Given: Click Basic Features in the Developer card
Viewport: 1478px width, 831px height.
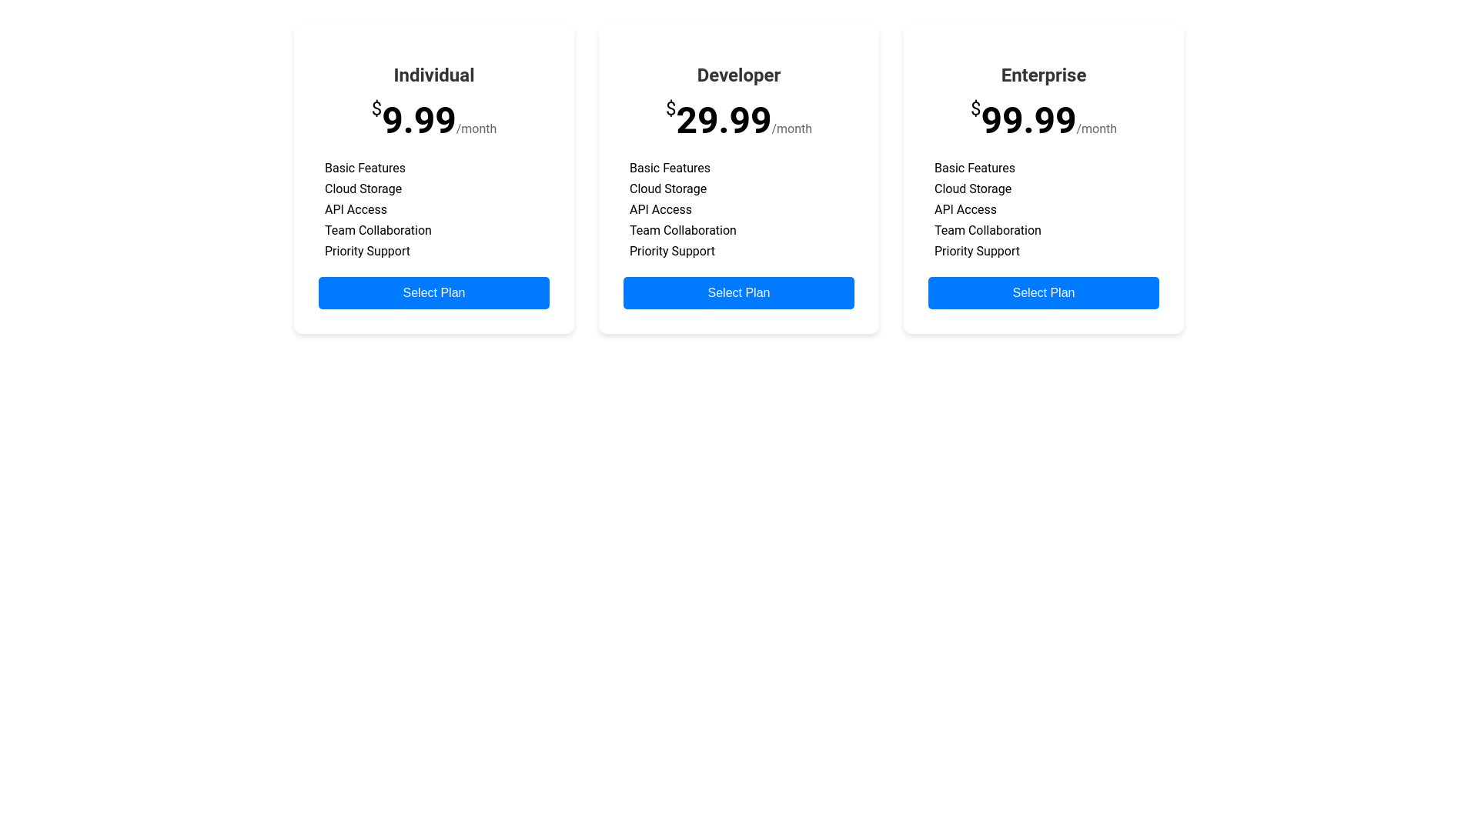Looking at the screenshot, I should (670, 168).
